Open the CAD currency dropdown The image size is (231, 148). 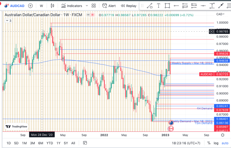pyautogui.click(x=220, y=14)
